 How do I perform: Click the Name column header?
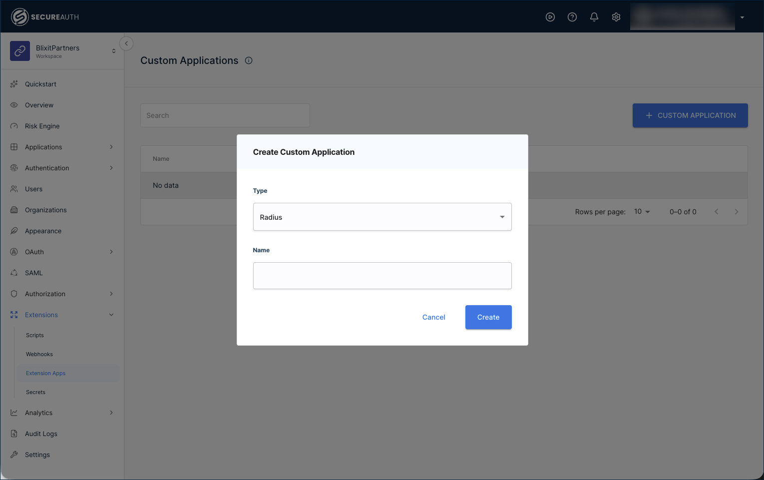click(x=161, y=159)
